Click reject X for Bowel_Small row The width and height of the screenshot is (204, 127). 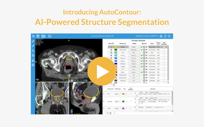click(x=144, y=50)
